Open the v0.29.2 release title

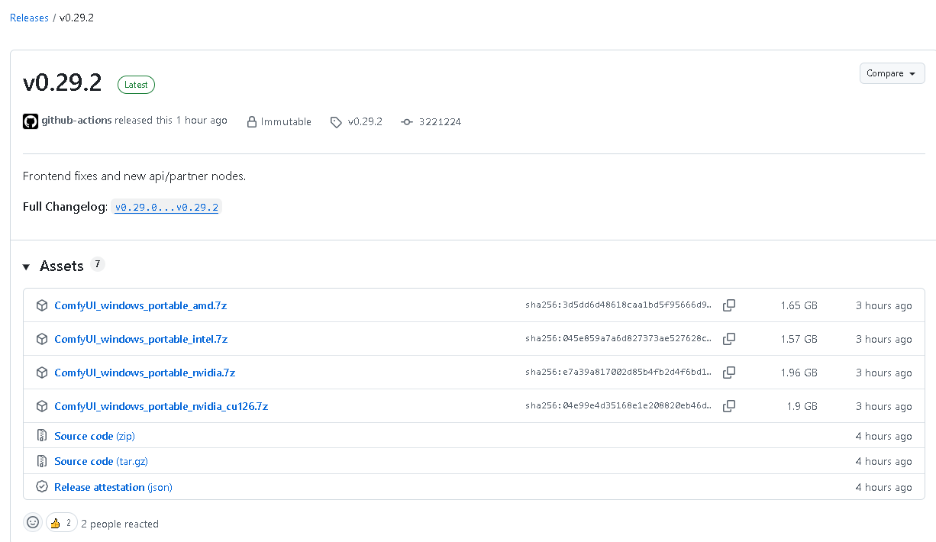(63, 82)
